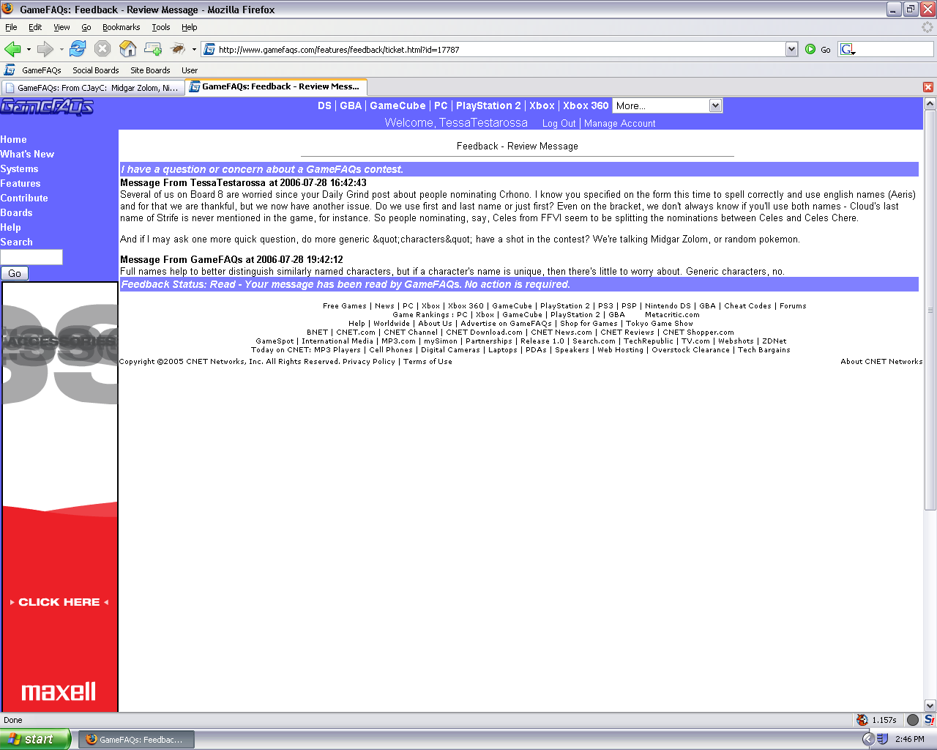Open the More... systems dropdown
Screen dimensions: 937x750
[668, 105]
